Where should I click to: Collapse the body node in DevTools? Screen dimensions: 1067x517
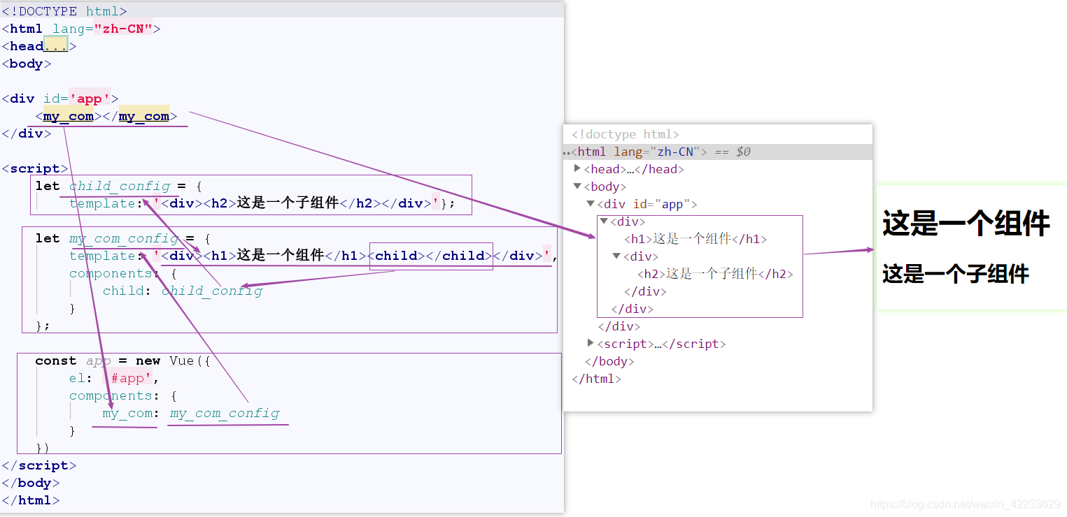click(x=577, y=187)
